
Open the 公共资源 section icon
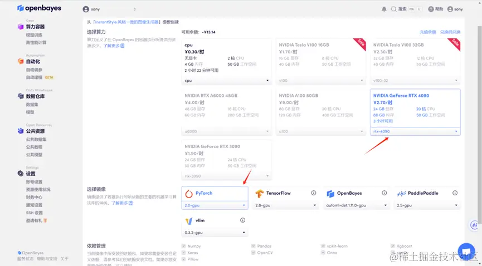[21, 131]
